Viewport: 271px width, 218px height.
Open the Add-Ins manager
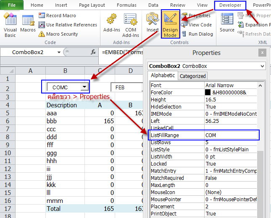[x=111, y=24]
